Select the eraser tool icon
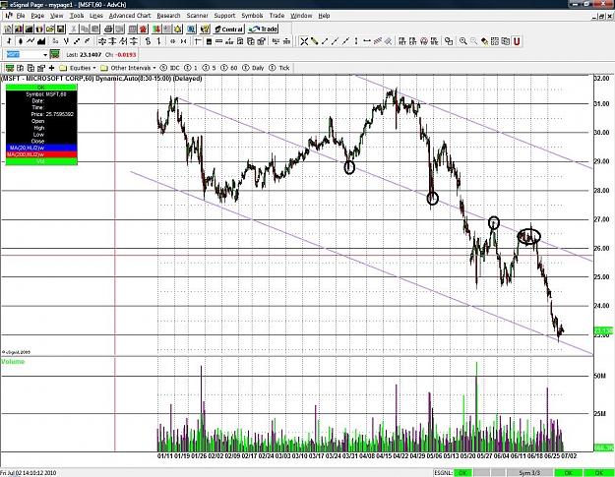Screen dimensions: 615x477 [x=485, y=41]
